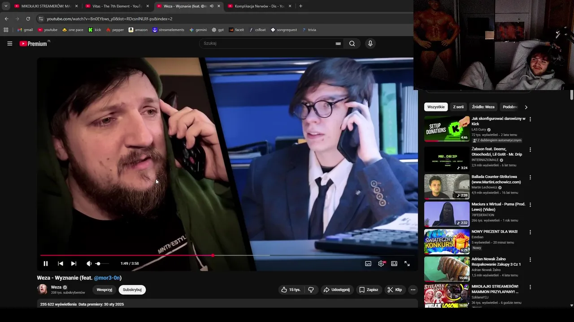Go back in browser history
Viewport: 574px width, 322px height.
[6, 19]
